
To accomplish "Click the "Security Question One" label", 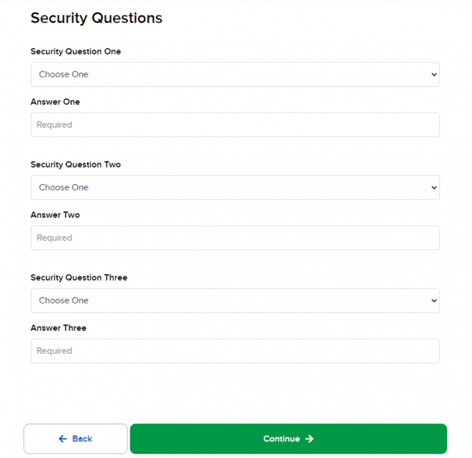I will (x=76, y=51).
